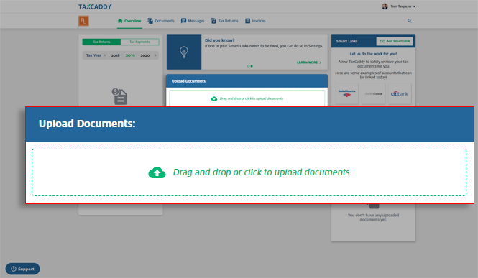The width and height of the screenshot is (478, 278).
Task: Click Tom Taxpayer profile avatar
Action: [385, 6]
